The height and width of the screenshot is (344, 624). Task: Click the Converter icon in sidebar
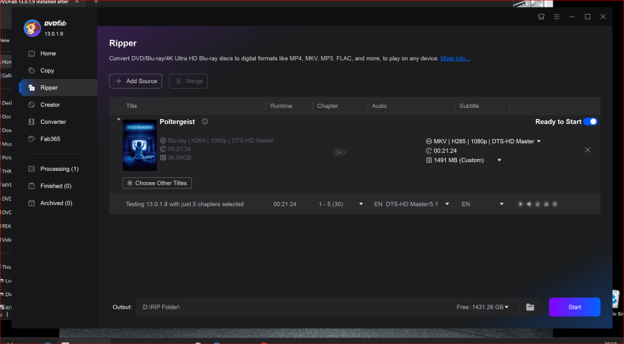pyautogui.click(x=31, y=122)
